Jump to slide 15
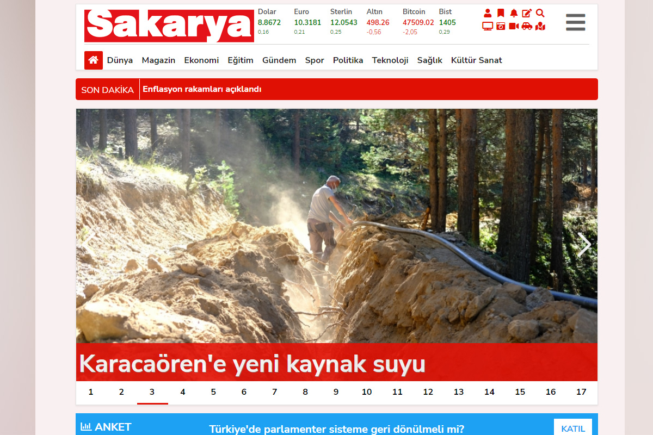This screenshot has height=435, width=653. click(x=520, y=392)
